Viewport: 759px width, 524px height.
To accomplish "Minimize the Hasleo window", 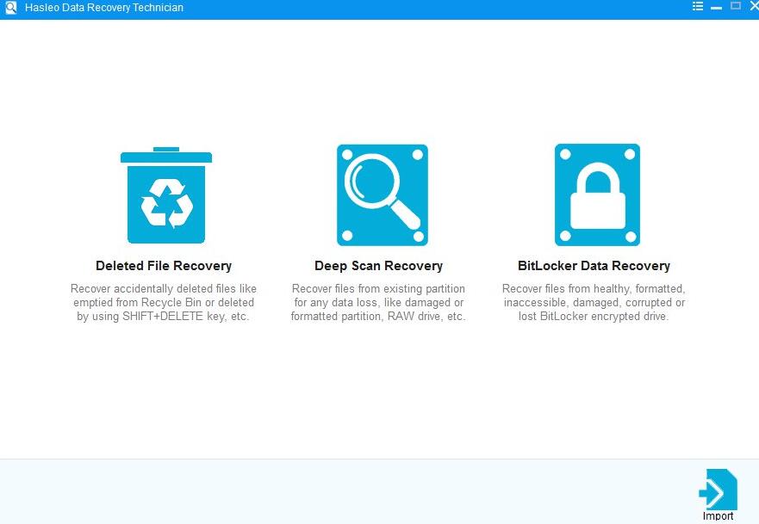I will [717, 7].
